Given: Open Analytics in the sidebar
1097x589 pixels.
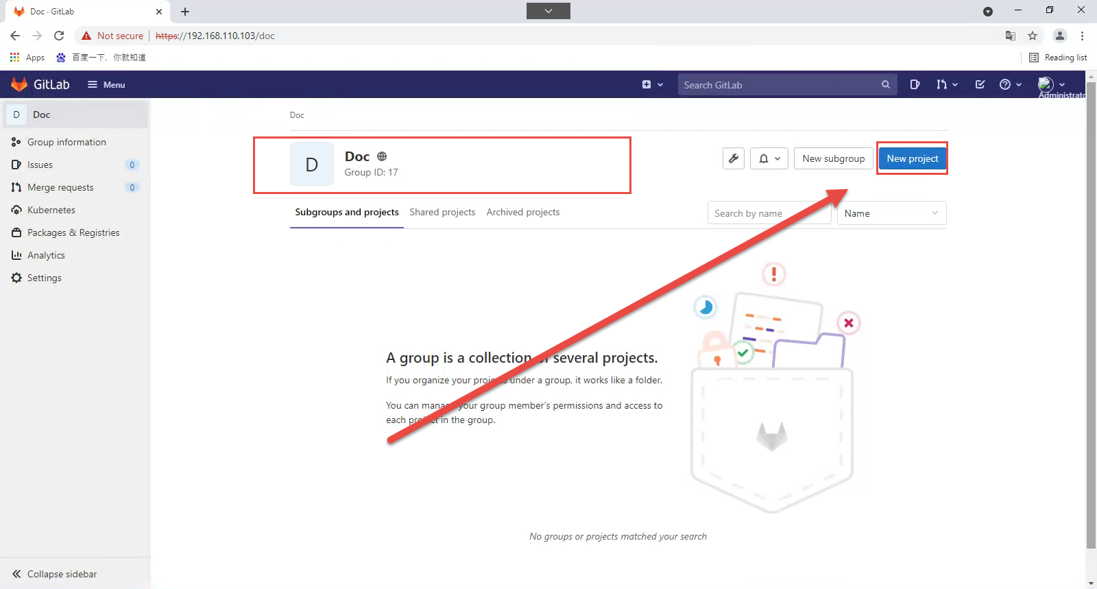Looking at the screenshot, I should point(75,255).
